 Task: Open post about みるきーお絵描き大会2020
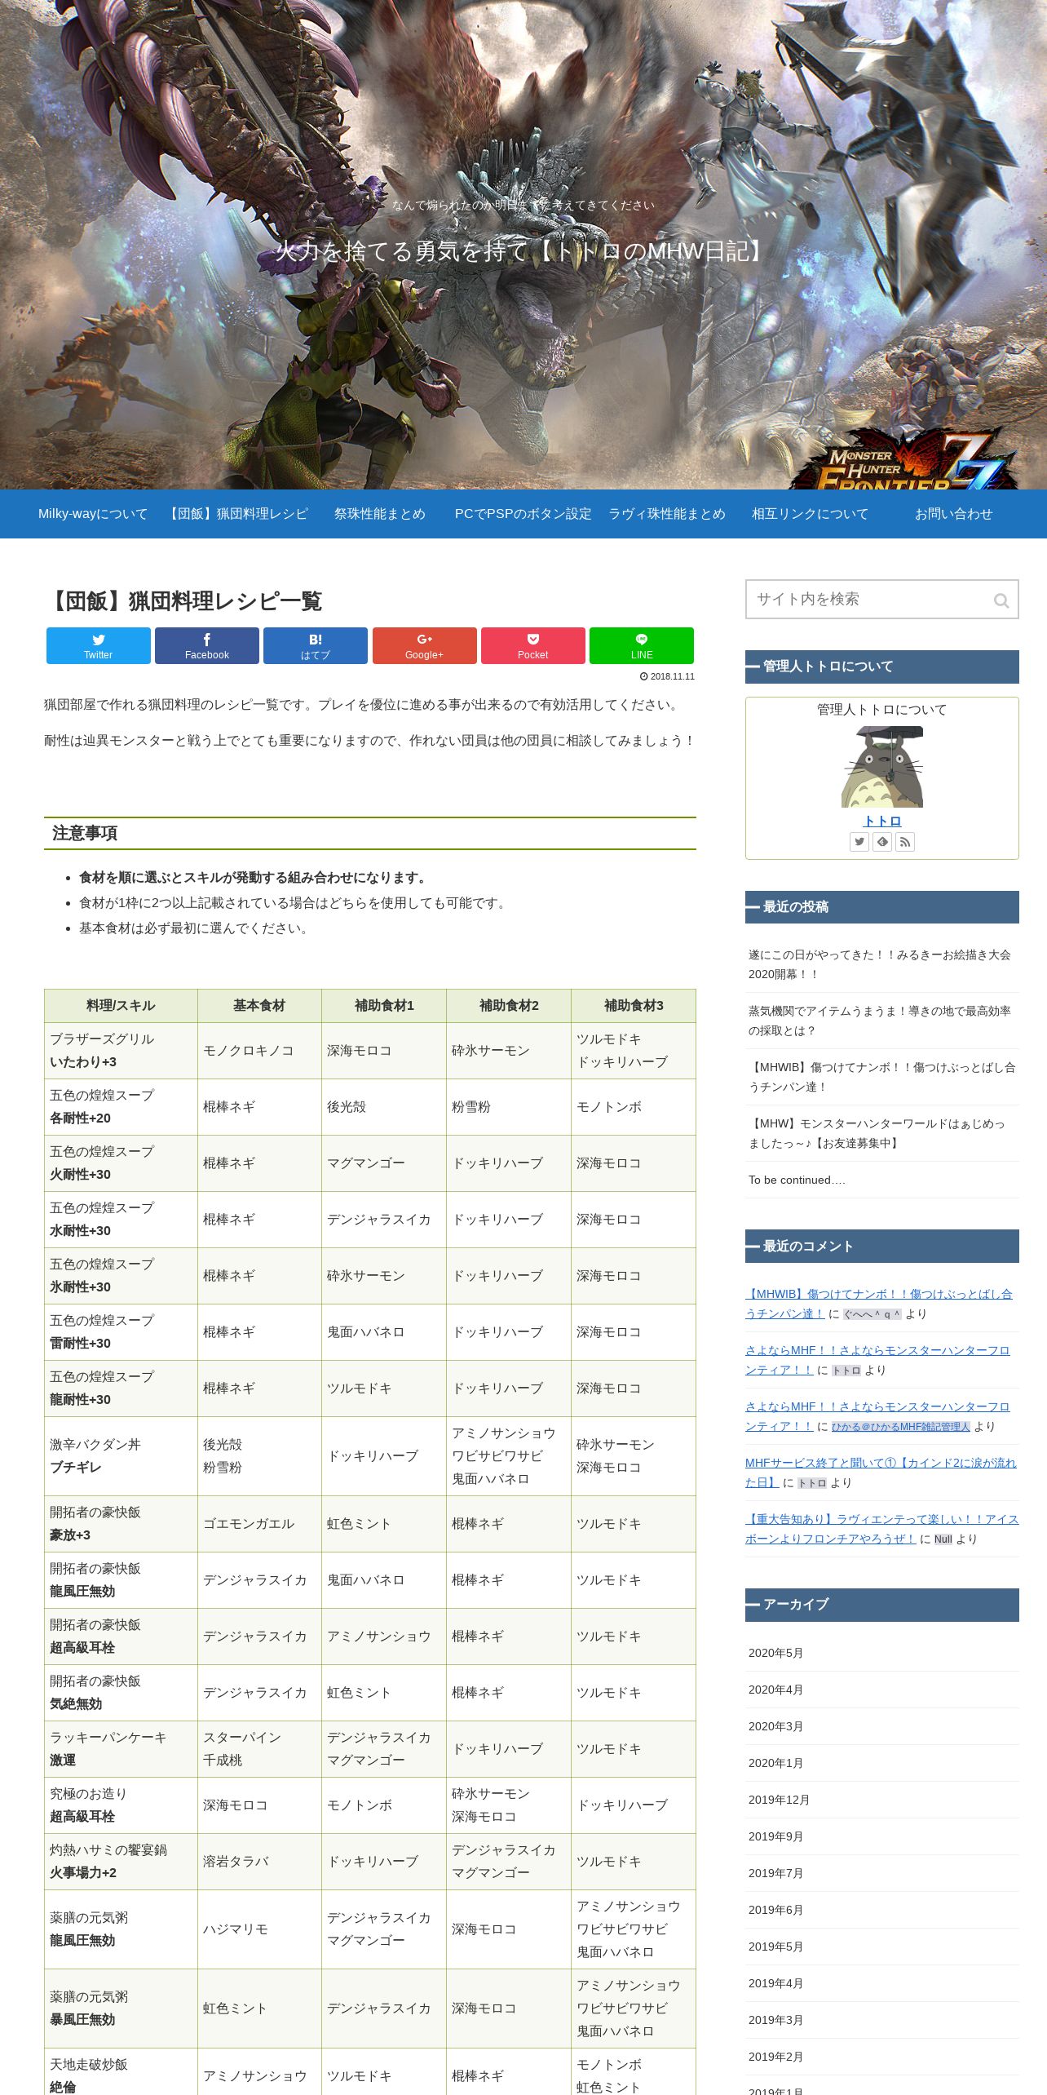tap(882, 964)
